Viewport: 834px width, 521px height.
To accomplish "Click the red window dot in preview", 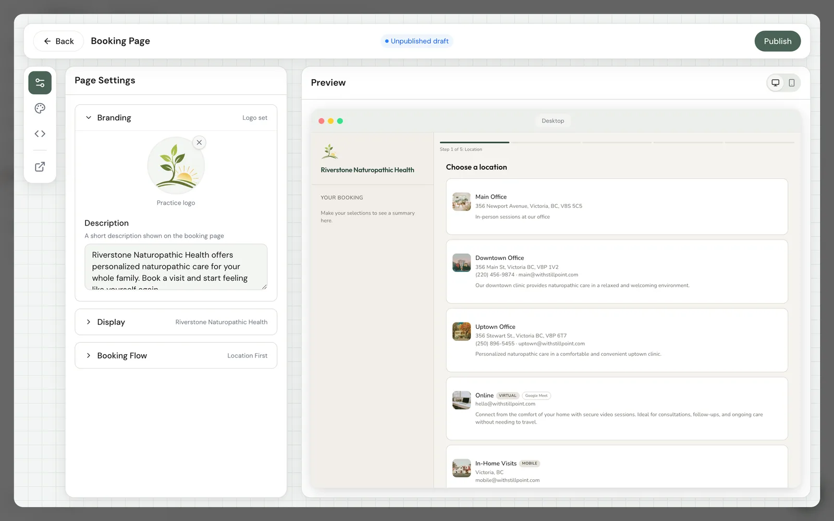I will point(322,121).
